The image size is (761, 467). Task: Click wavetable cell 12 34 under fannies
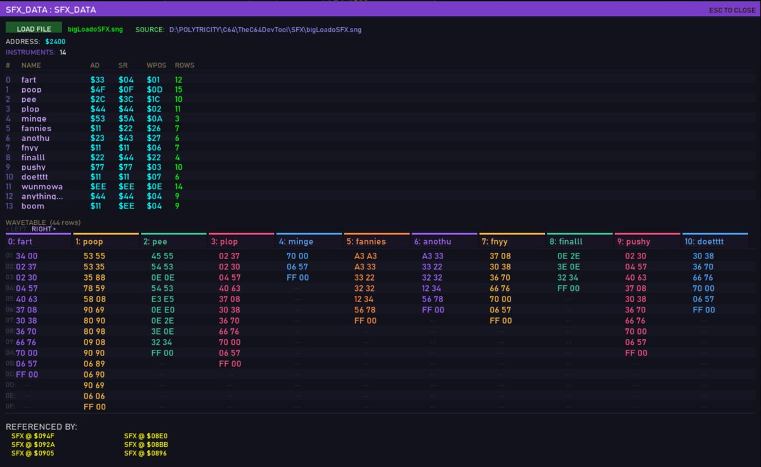364,299
